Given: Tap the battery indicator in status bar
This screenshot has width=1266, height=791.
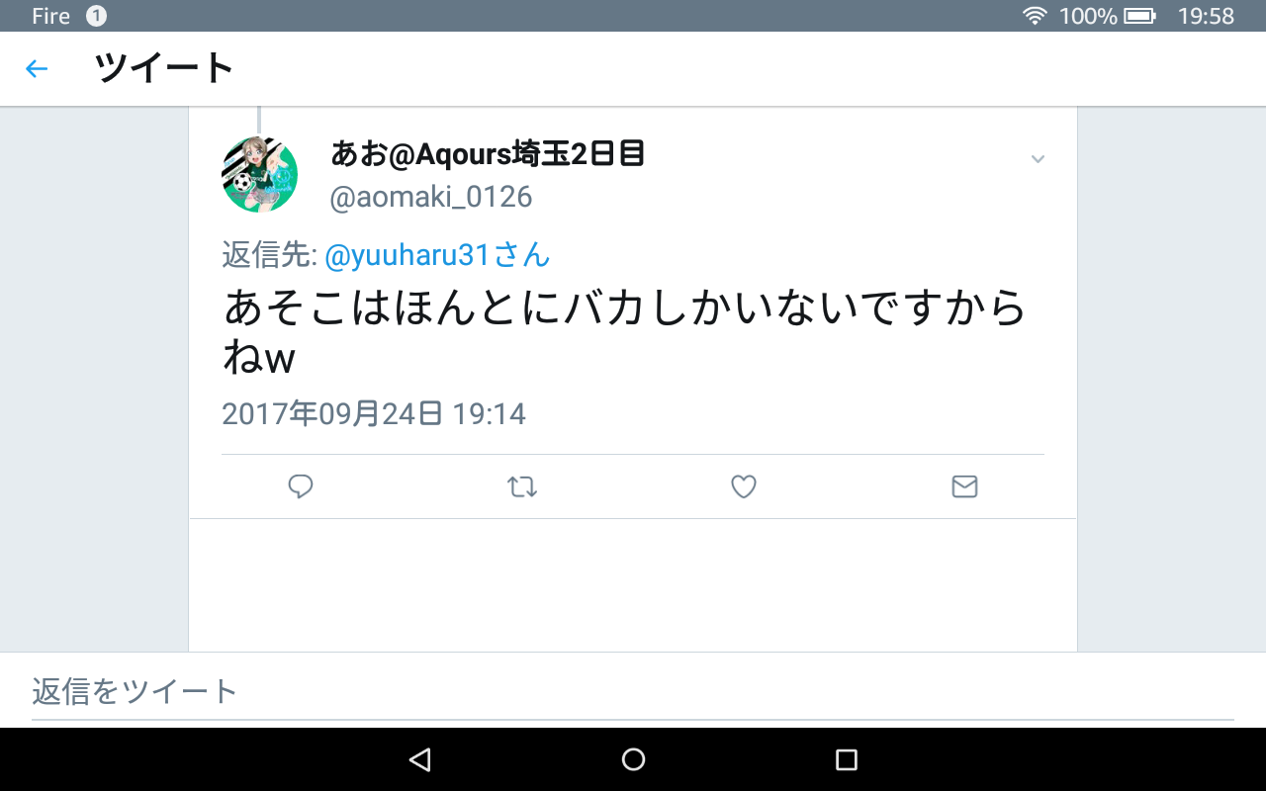Looking at the screenshot, I should 1139,16.
